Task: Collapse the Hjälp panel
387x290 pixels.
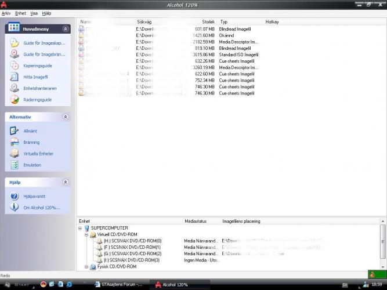Action: pos(66,182)
